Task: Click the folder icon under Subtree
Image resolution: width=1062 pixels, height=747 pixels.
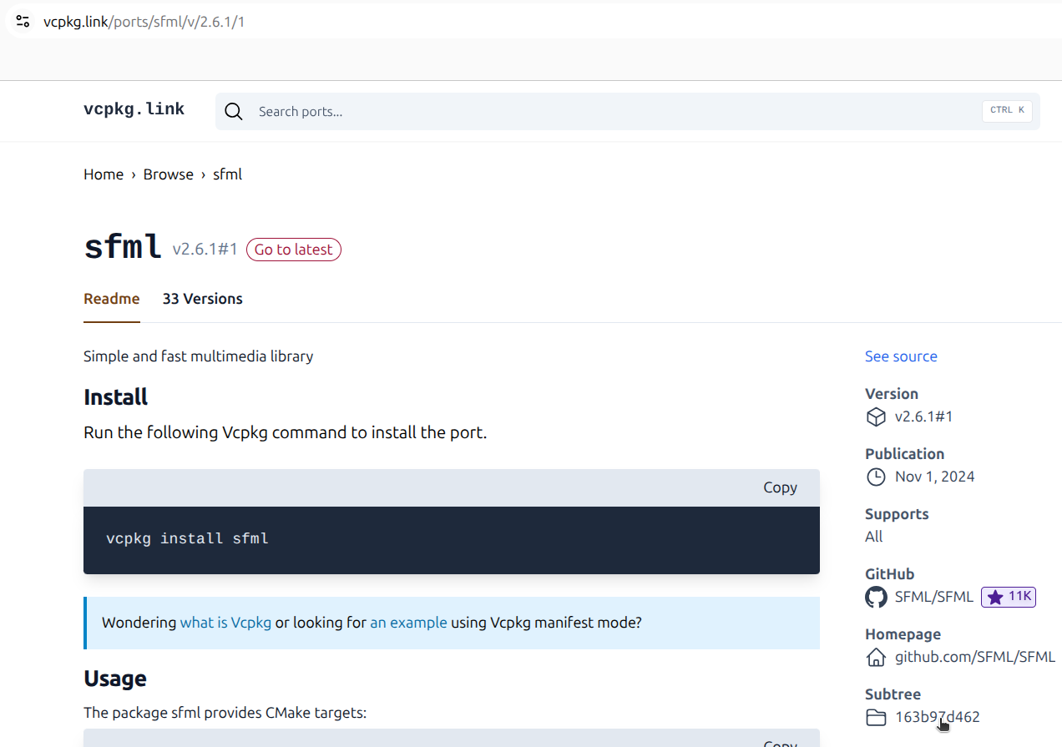Action: click(x=876, y=717)
